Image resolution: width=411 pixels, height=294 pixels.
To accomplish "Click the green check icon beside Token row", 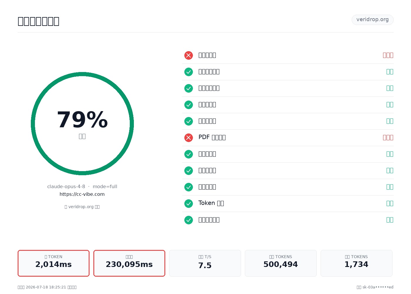I will pos(188,203).
